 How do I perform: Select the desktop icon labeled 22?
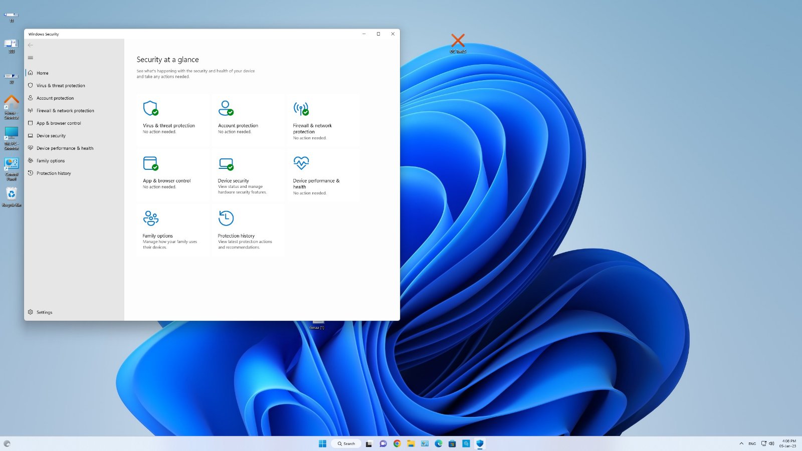click(x=11, y=78)
